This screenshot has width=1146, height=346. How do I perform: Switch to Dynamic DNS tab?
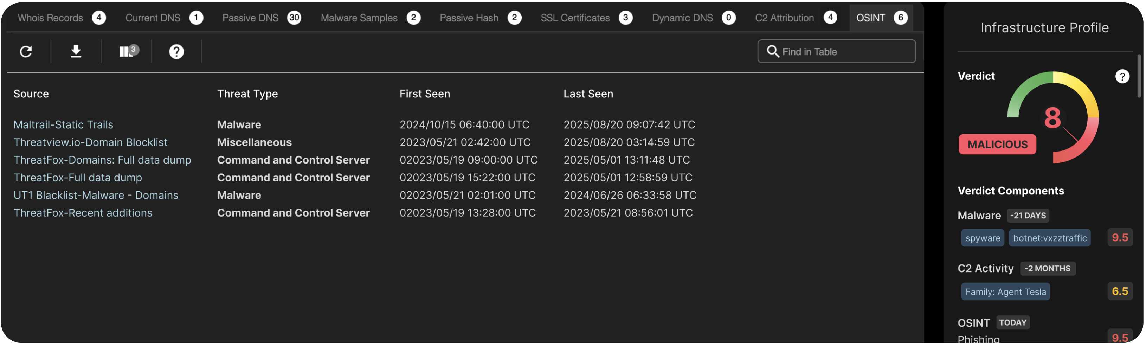tap(694, 18)
